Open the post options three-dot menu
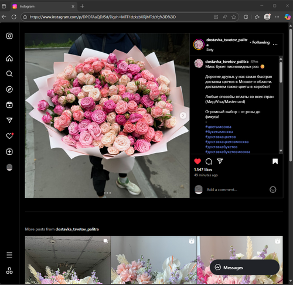The height and width of the screenshot is (285, 293). pos(275,45)
